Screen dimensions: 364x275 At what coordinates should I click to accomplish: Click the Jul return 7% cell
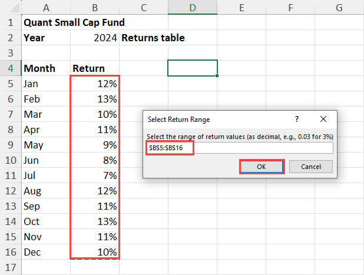pyautogui.click(x=95, y=175)
